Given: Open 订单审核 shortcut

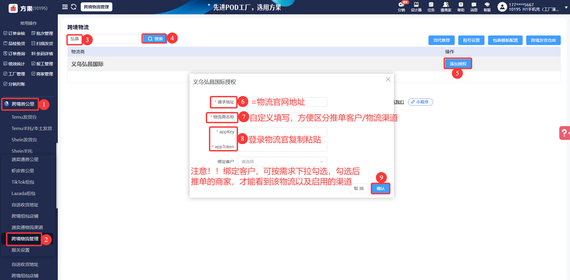Looking at the screenshot, I should tap(14, 33).
